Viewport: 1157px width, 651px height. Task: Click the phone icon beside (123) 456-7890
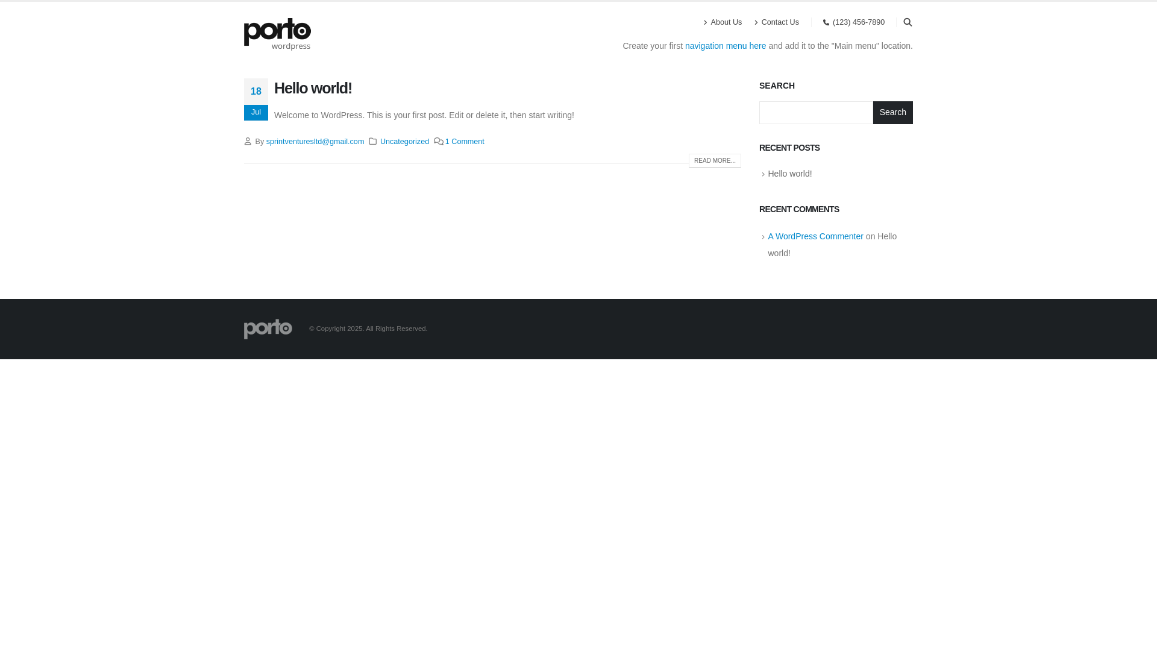click(826, 23)
